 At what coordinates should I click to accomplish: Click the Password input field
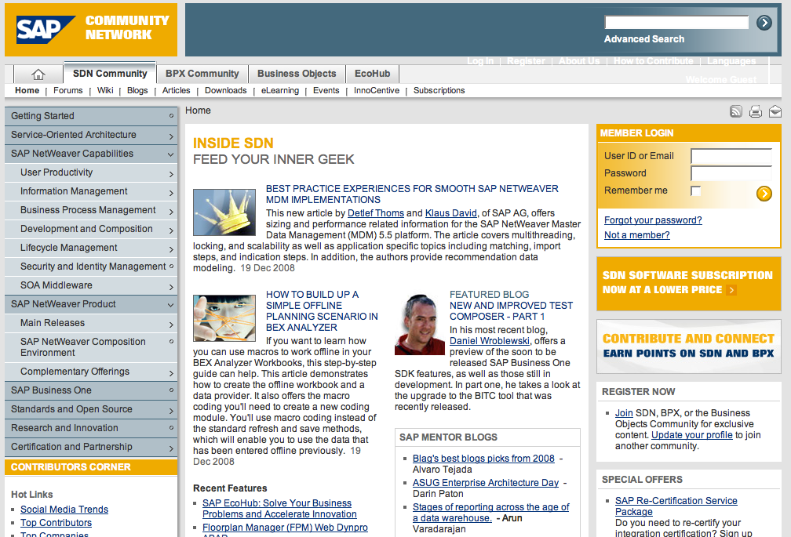click(731, 173)
